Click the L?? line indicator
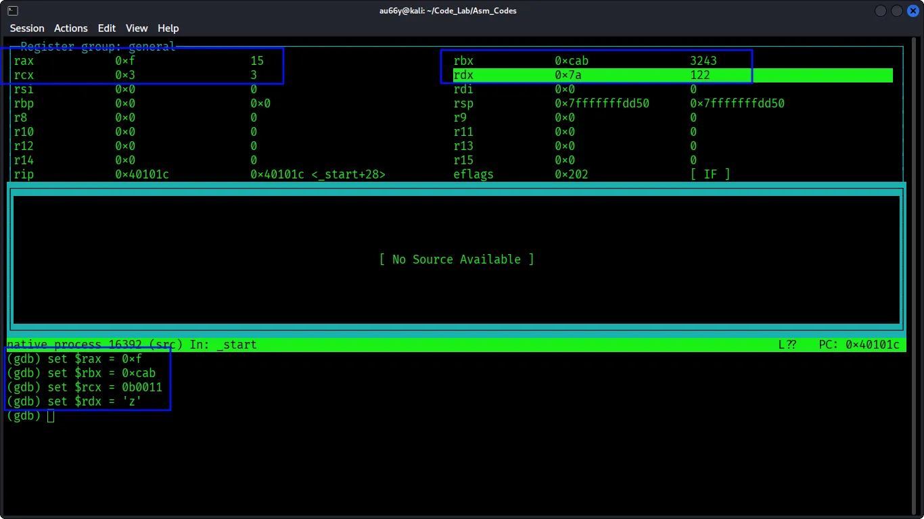The width and height of the screenshot is (924, 519). pyautogui.click(x=787, y=345)
